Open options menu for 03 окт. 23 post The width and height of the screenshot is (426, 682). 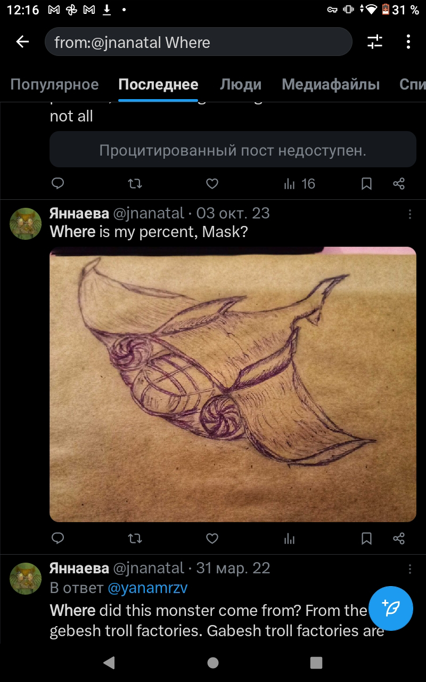[x=409, y=214]
